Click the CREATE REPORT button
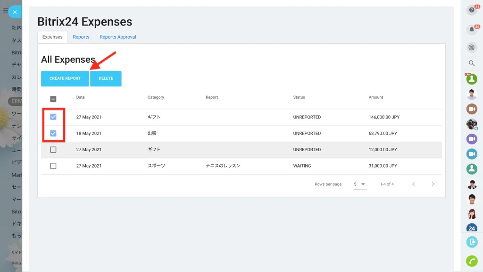The image size is (483, 272). click(65, 79)
